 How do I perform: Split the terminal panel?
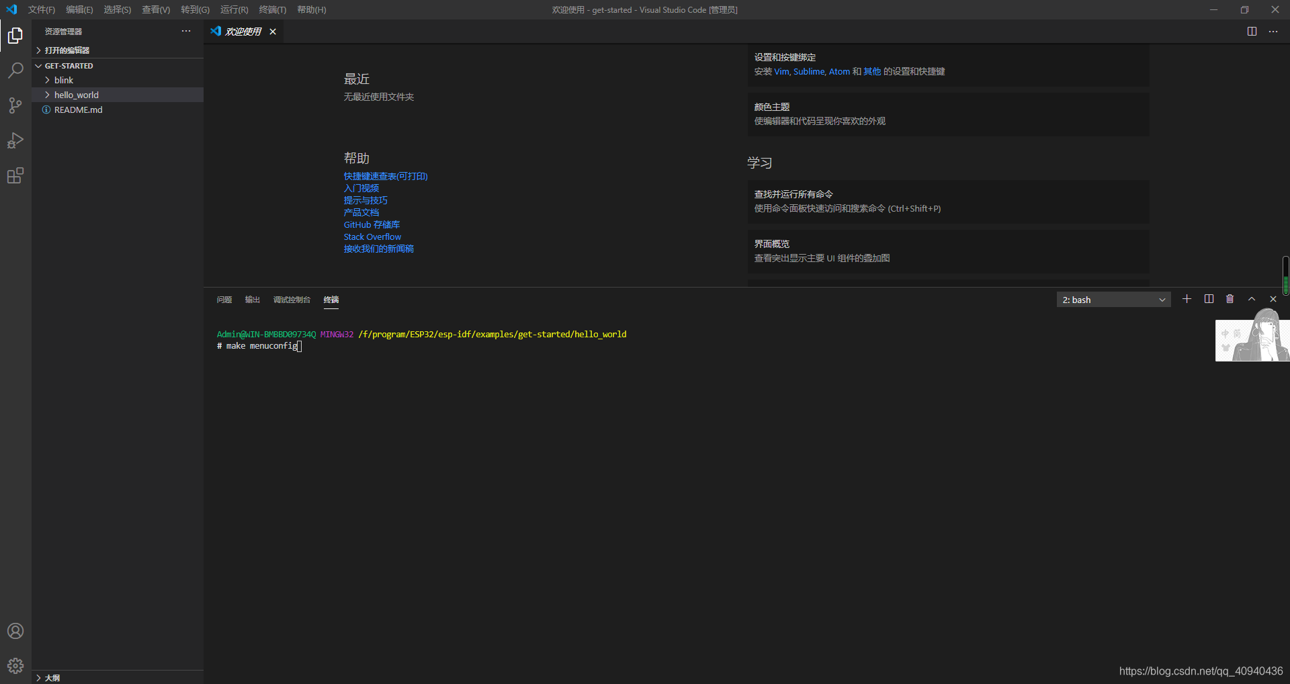1209,299
